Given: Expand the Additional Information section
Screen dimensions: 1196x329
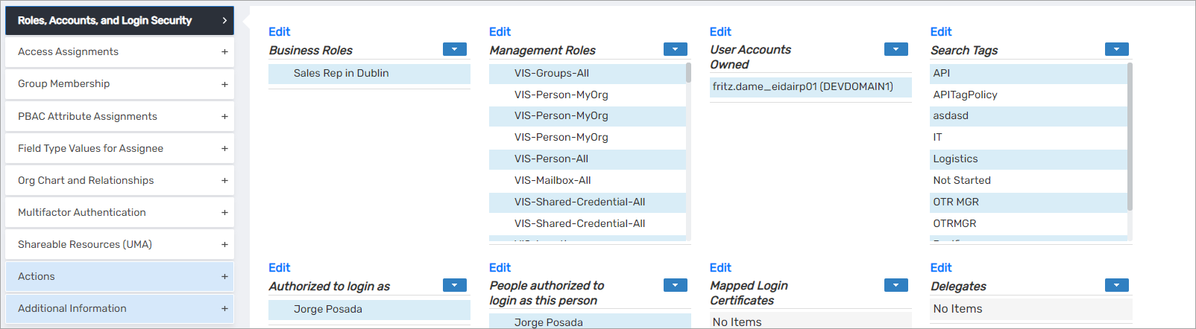Looking at the screenshot, I should tap(224, 309).
